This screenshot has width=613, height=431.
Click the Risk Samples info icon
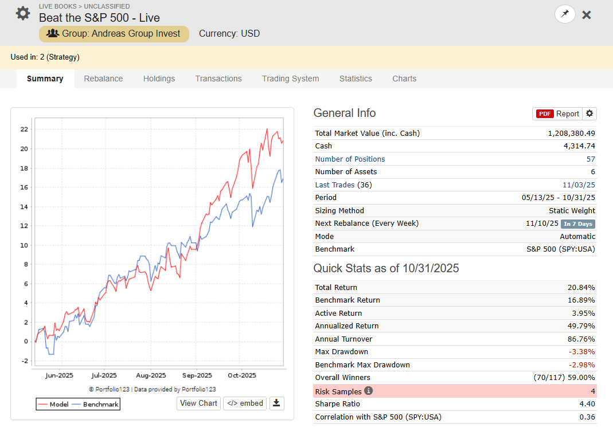368,390
